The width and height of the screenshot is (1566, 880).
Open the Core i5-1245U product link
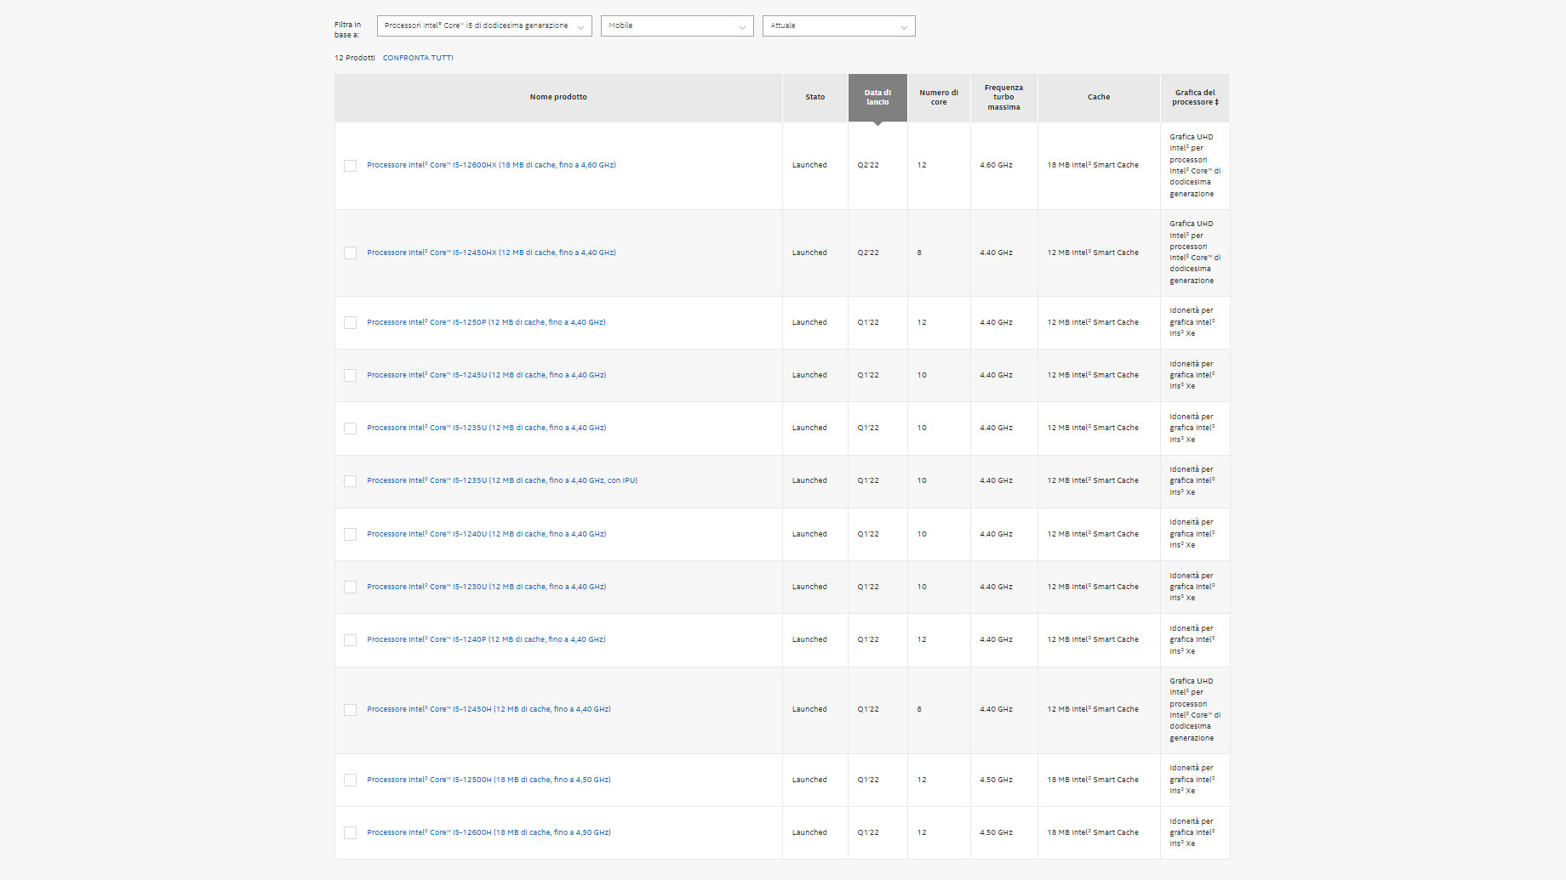coord(486,375)
